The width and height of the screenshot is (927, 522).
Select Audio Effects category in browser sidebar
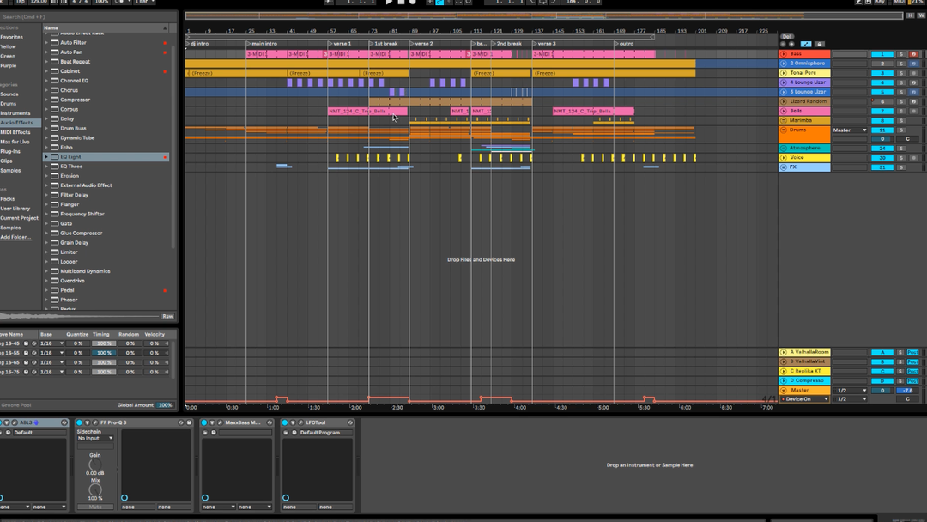point(17,123)
